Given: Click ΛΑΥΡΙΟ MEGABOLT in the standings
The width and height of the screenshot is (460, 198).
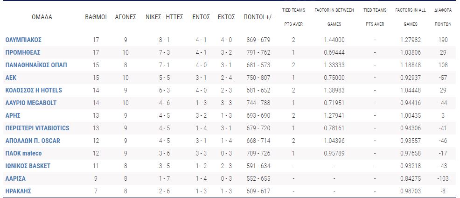Looking at the screenshot, I should pyautogui.click(x=31, y=103).
